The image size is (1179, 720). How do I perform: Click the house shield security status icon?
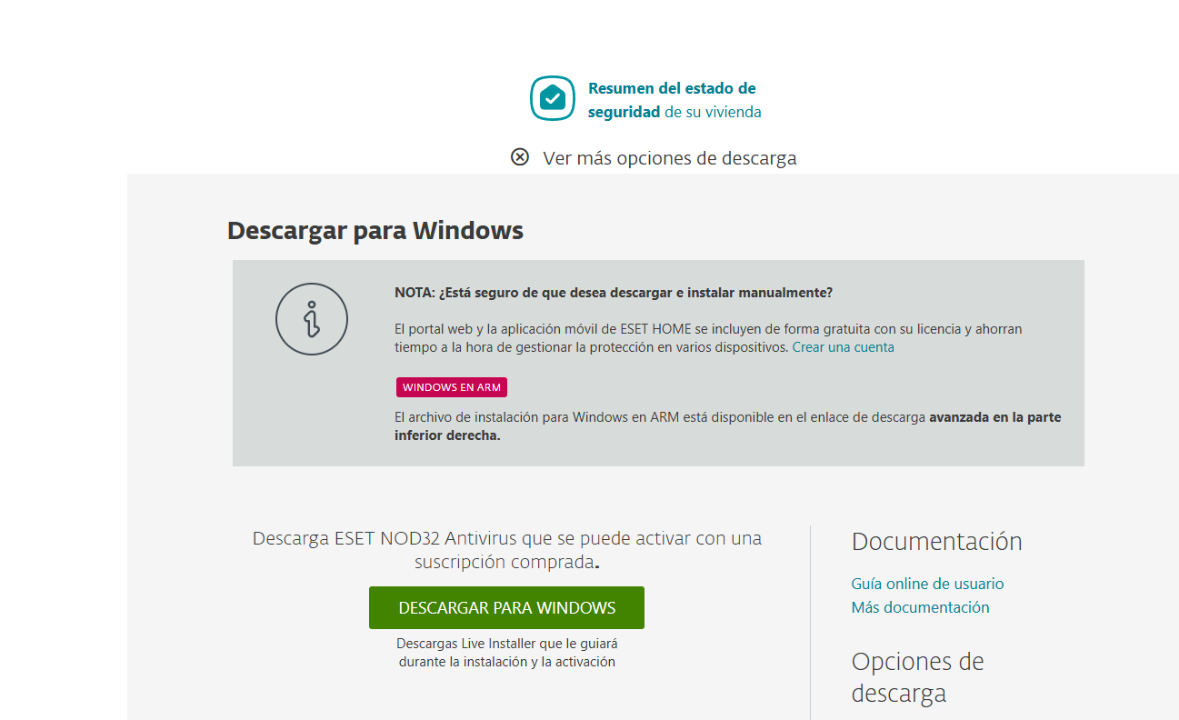(553, 98)
